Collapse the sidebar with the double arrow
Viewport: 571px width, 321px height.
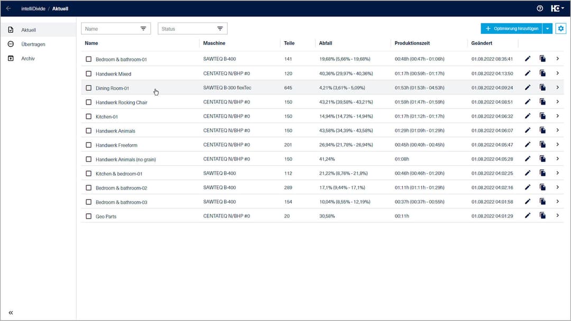coord(12,312)
